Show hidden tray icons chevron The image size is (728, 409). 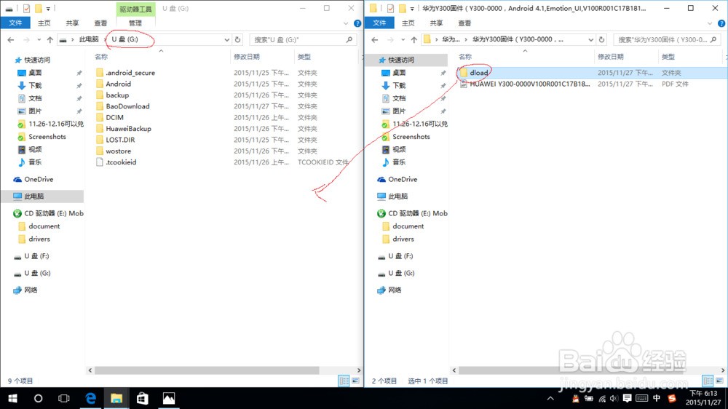tap(550, 398)
